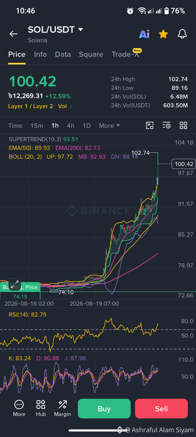Switch to the Square tab

tap(91, 54)
